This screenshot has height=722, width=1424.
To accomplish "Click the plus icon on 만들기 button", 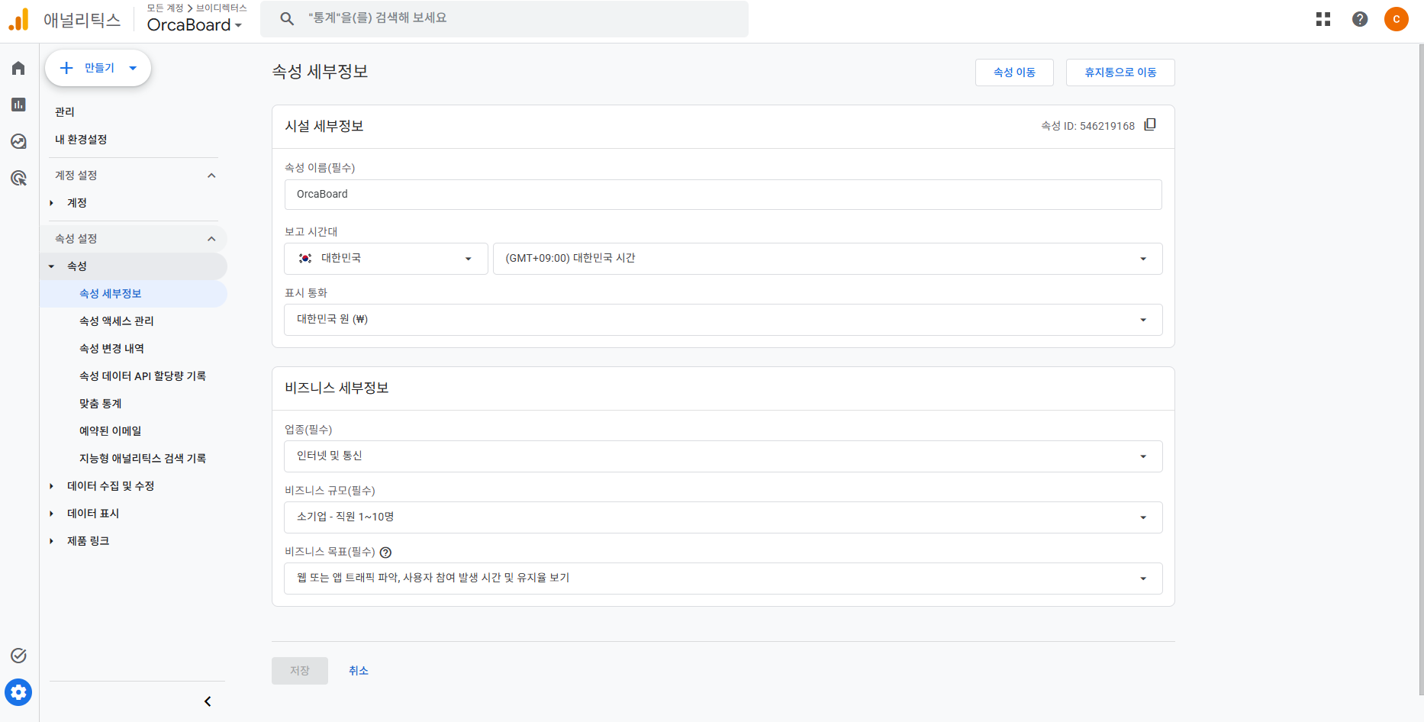I will pos(66,68).
